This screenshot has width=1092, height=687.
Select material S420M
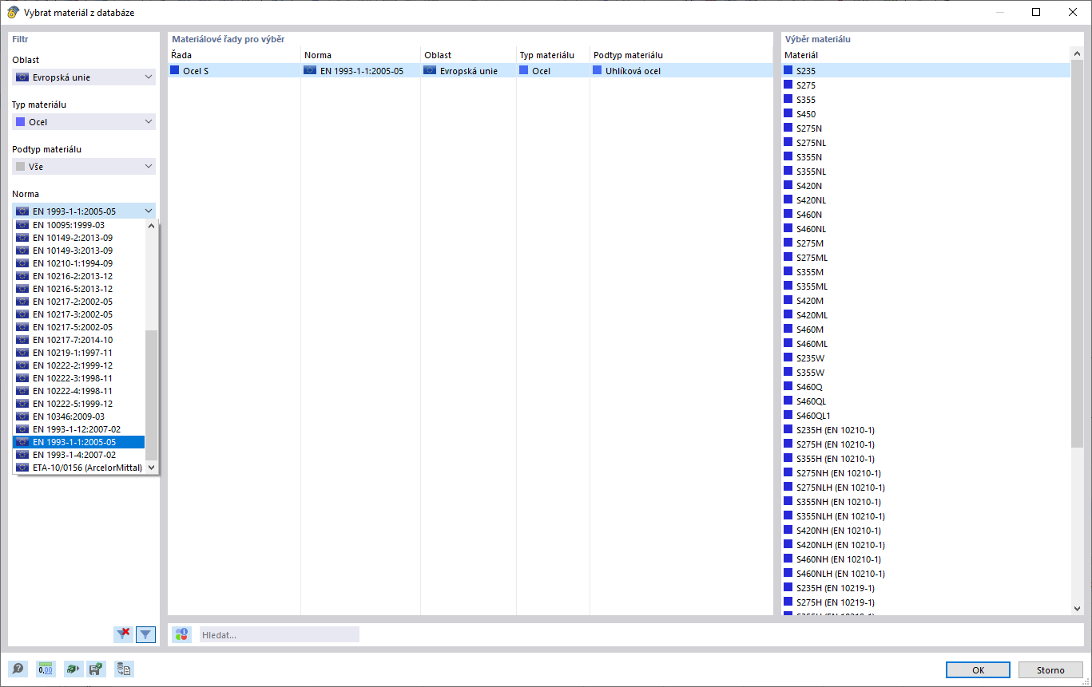tap(926, 301)
